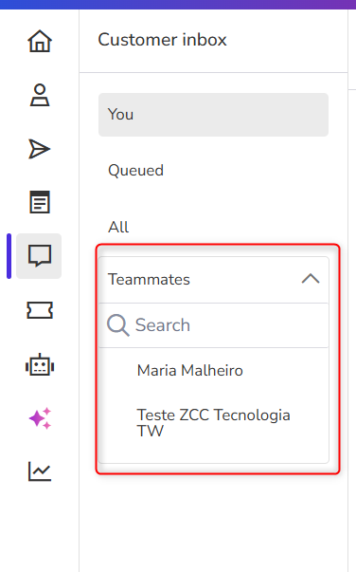
Task: Select the paper plane send icon
Action: pyautogui.click(x=39, y=149)
